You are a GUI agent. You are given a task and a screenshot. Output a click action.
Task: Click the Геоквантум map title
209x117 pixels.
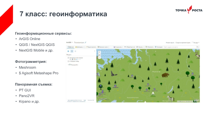79,42
